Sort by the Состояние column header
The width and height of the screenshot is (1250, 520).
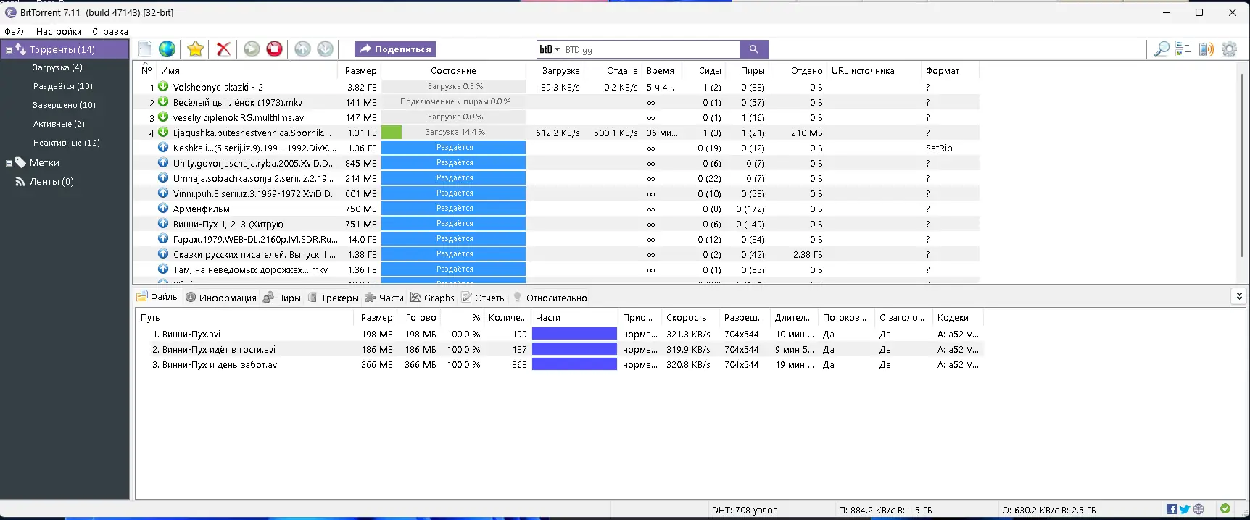click(453, 70)
